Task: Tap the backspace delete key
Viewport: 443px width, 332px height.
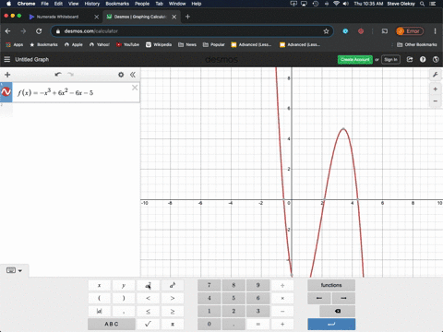Action: point(338,311)
